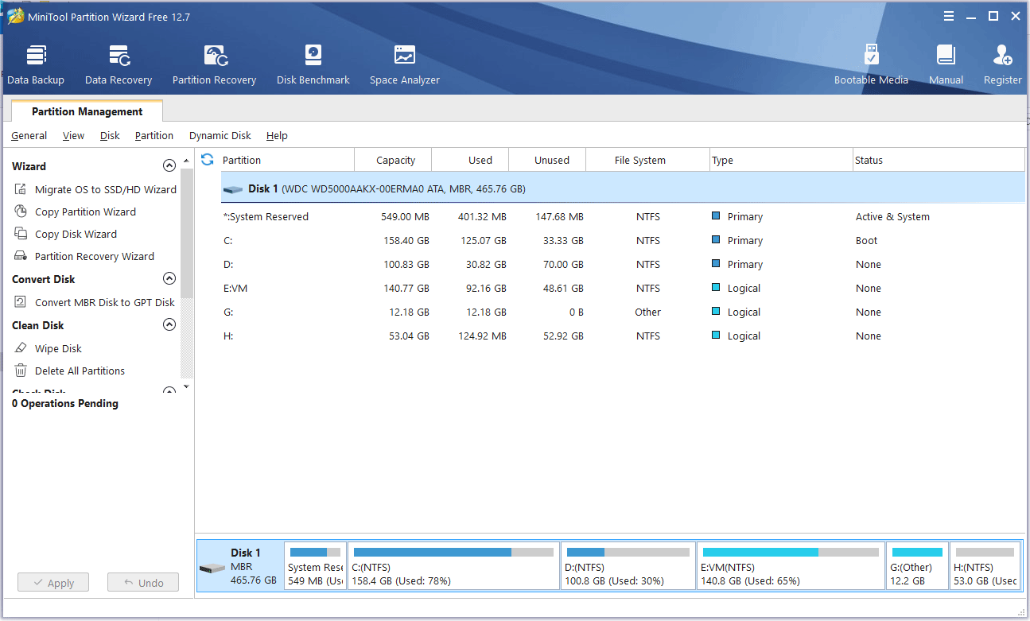
Task: Select the E:VM(NTFS) block in disk map
Action: (791, 566)
